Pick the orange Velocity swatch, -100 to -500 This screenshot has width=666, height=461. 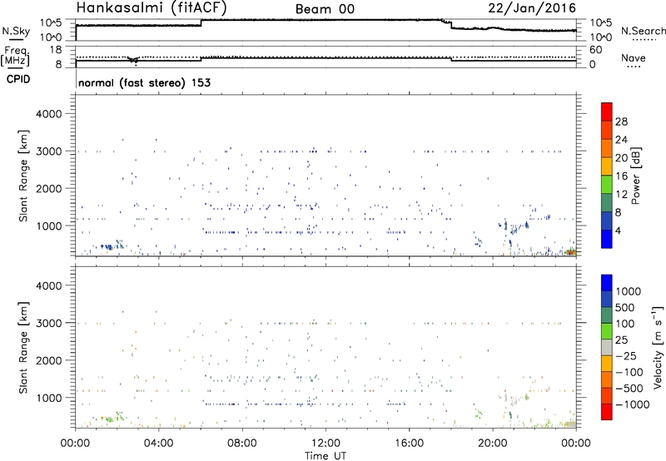click(607, 379)
